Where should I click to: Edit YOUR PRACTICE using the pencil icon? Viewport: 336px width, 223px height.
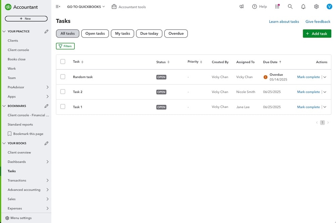[46, 31]
